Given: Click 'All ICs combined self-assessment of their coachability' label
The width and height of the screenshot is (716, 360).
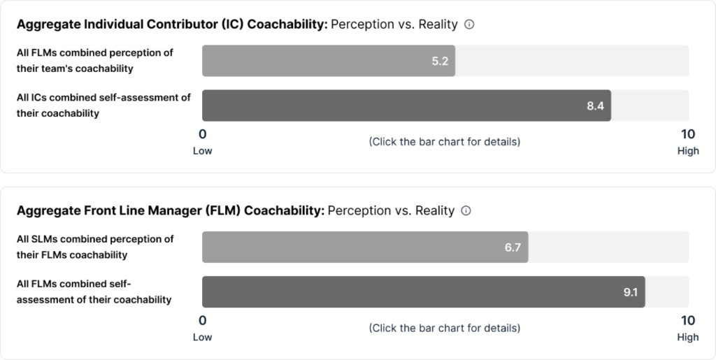Looking at the screenshot, I should click(103, 106).
